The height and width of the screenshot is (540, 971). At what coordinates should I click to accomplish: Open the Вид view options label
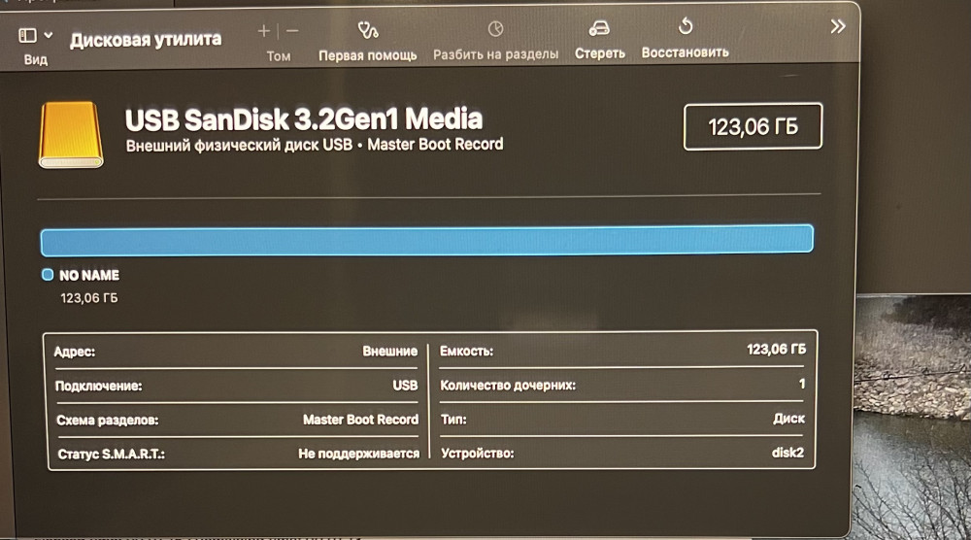click(x=35, y=59)
